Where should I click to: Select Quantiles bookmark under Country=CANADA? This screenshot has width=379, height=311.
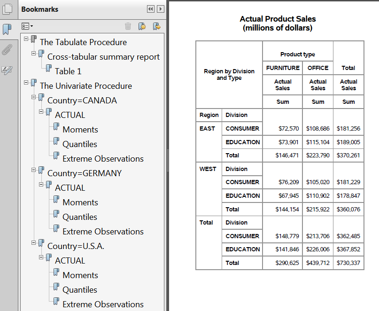click(x=80, y=144)
